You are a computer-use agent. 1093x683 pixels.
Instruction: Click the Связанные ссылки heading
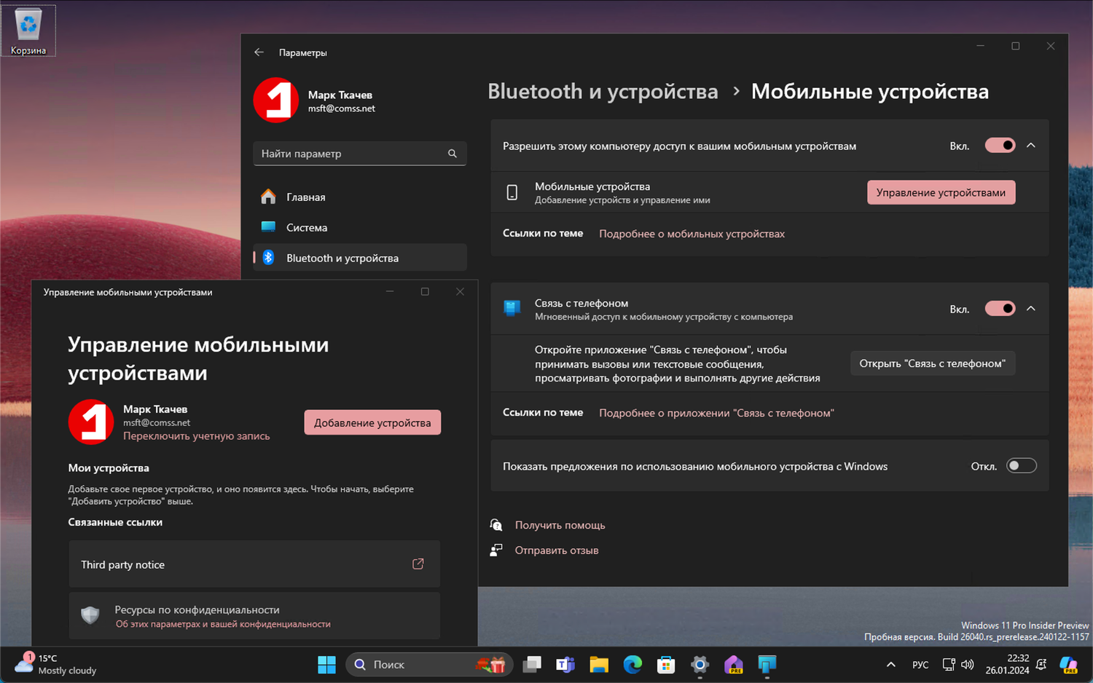click(115, 522)
